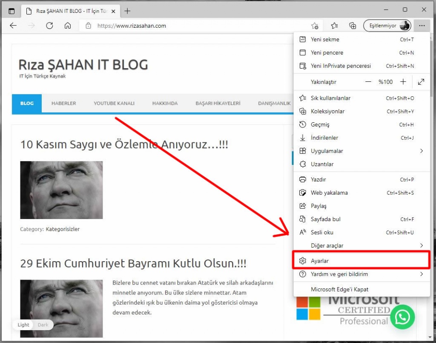Go to the browser home page icon
The image size is (436, 343).
coord(67,26)
